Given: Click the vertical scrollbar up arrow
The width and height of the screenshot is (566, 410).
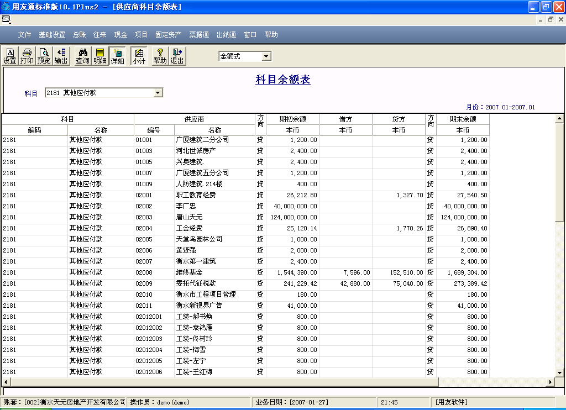Looking at the screenshot, I should [559, 118].
